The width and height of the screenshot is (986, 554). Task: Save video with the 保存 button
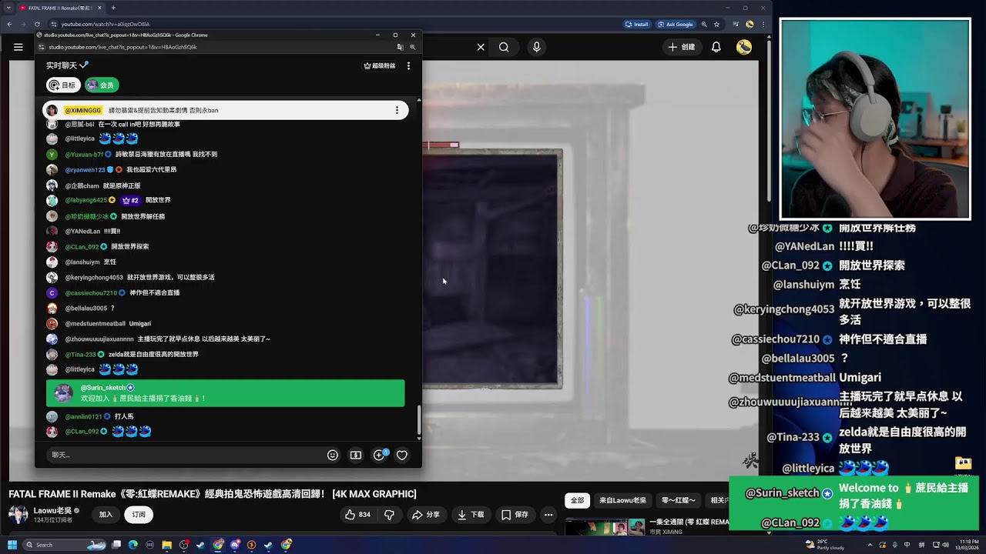click(515, 515)
